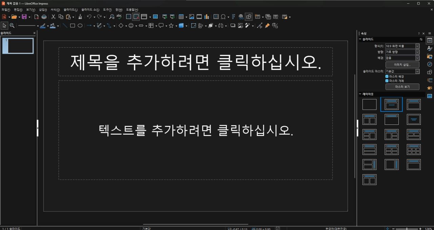Select the Insert Image toolbar icon
This screenshot has height=230, width=434.
click(x=192, y=16)
